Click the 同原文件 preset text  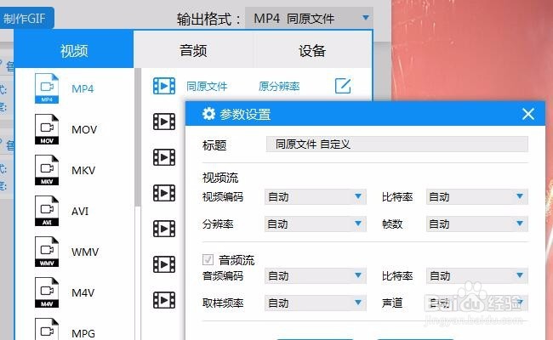point(207,87)
